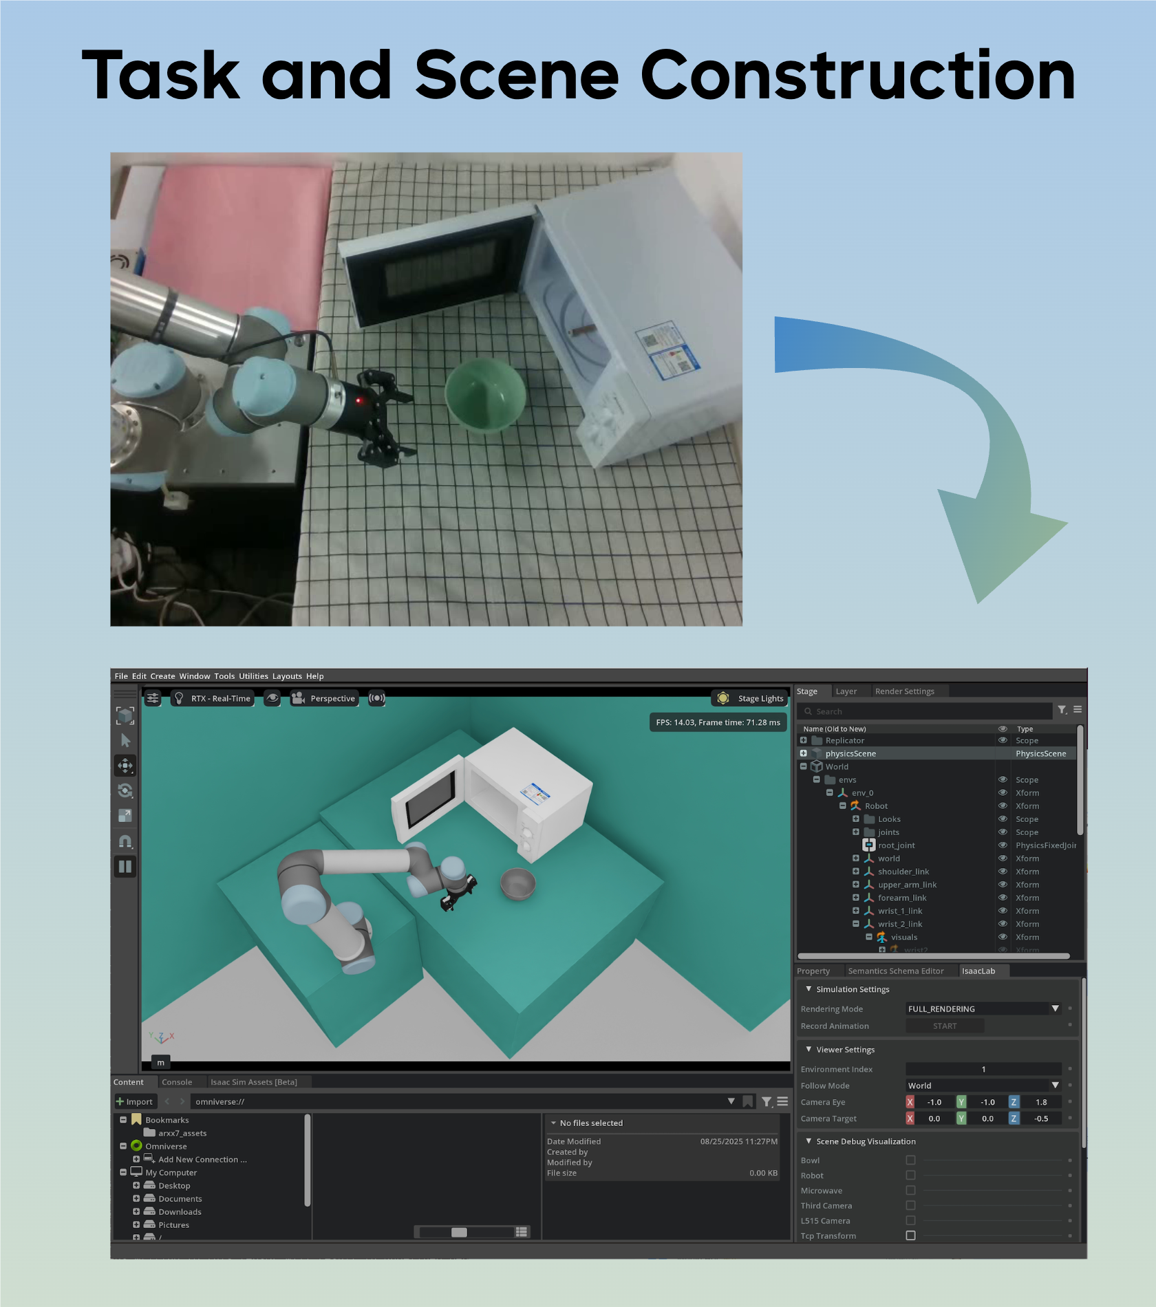This screenshot has width=1156, height=1307.
Task: Click the content browser bookmark icon
Action: coord(747,1101)
